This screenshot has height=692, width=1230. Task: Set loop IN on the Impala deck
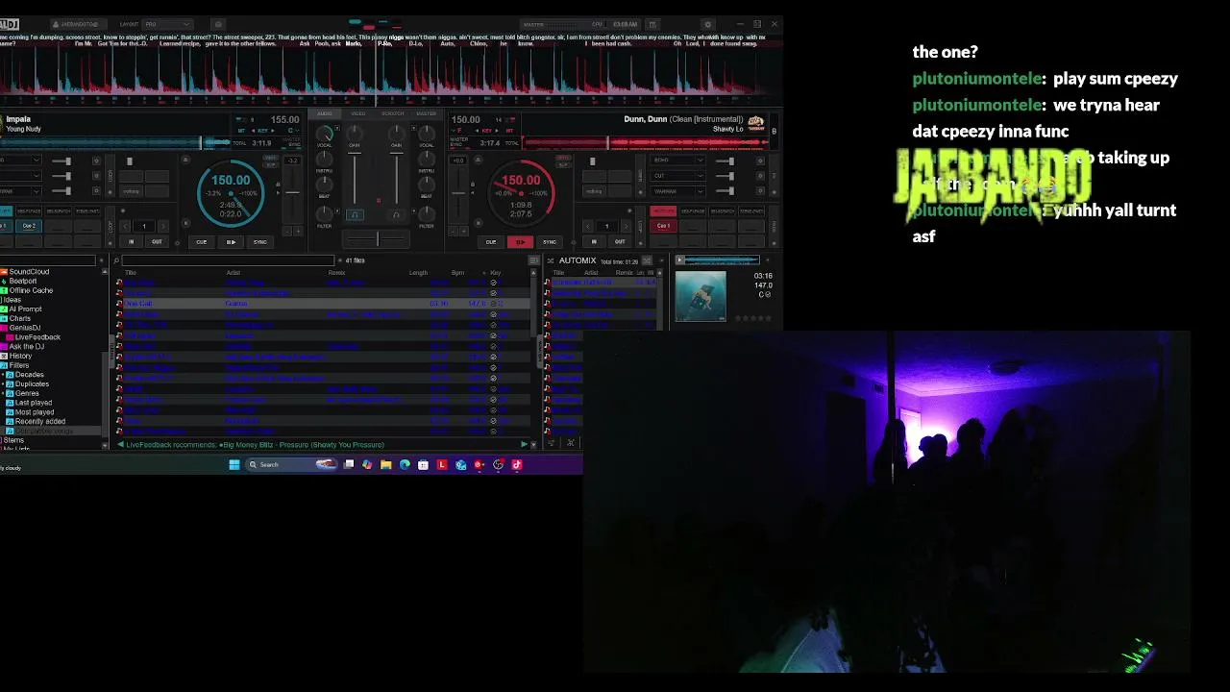point(132,242)
